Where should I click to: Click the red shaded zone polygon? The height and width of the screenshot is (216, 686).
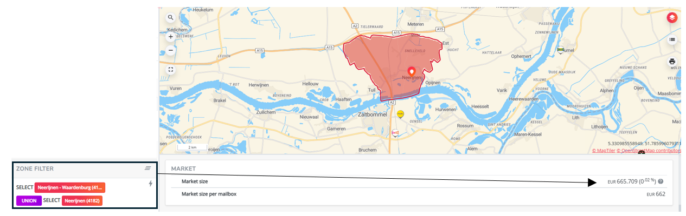[x=380, y=59]
